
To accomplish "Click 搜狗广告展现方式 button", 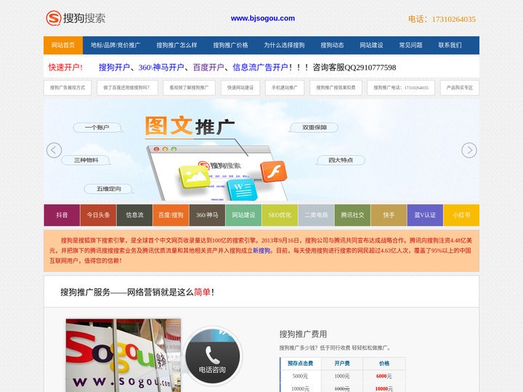I will (x=68, y=88).
